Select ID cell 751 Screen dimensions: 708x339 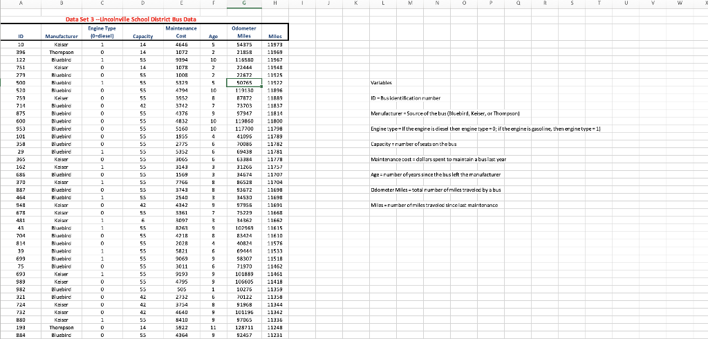[x=21, y=68]
